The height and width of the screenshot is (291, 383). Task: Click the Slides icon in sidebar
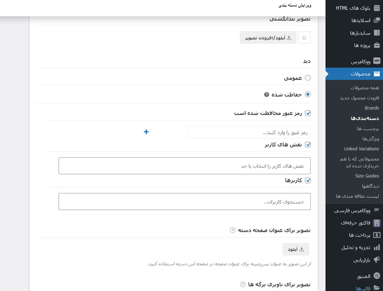pos(376,20)
